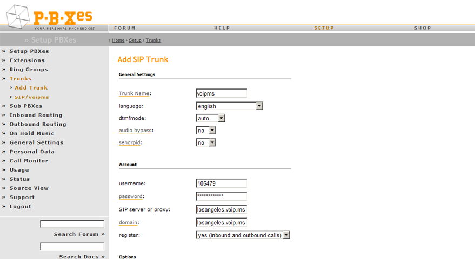View the Usage page

19,170
